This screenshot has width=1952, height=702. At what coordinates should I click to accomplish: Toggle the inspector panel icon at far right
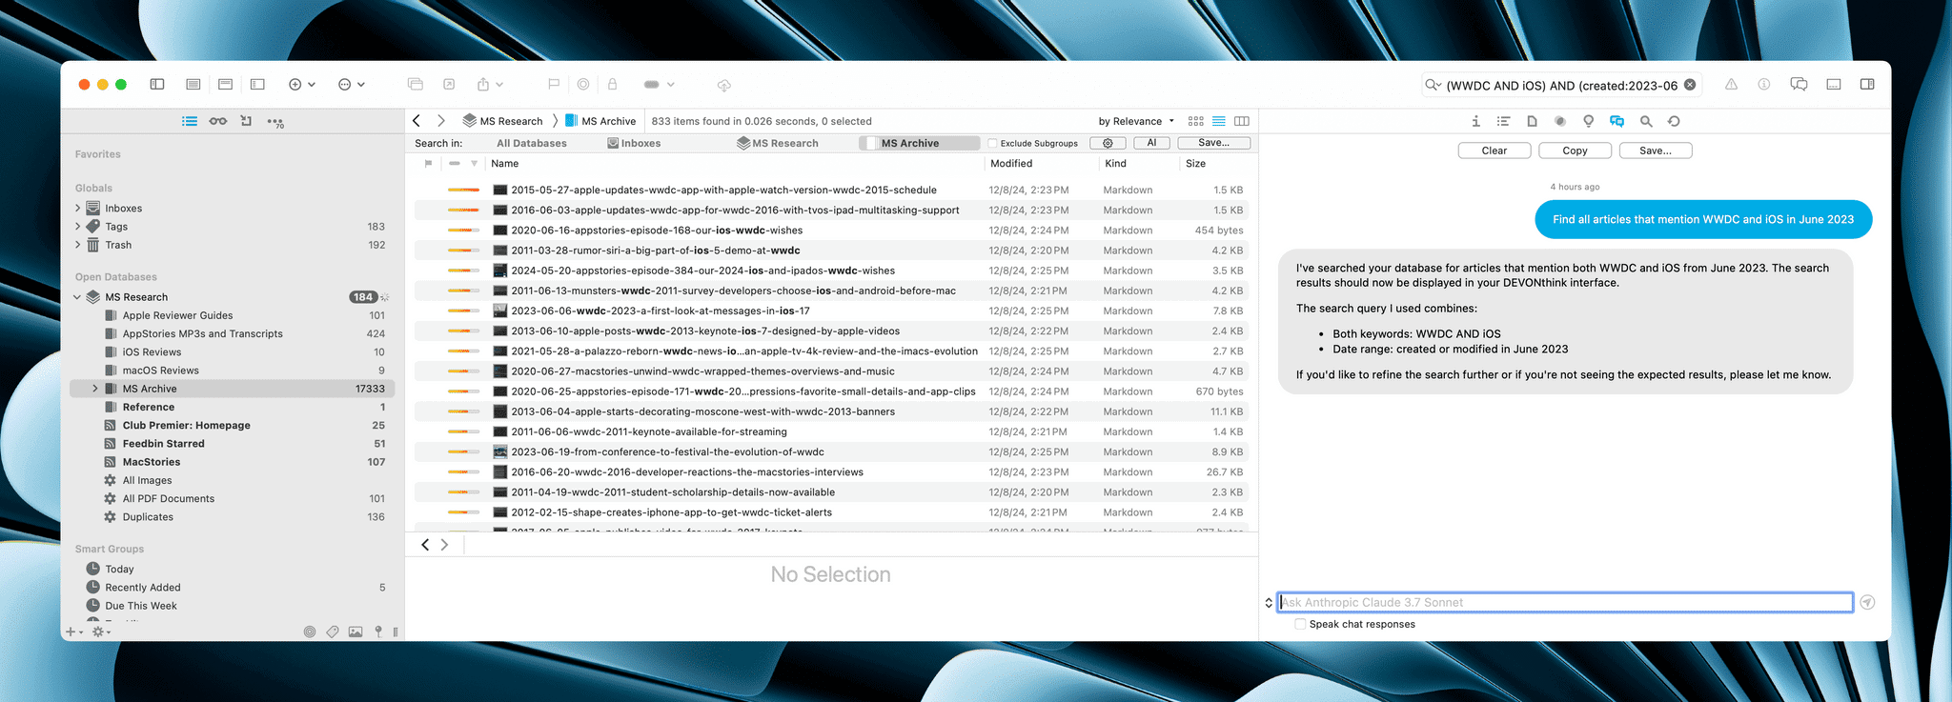coord(1867,85)
